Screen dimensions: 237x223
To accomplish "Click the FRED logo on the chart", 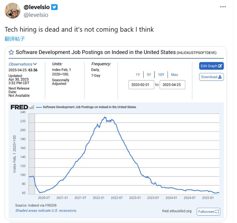I will tap(19, 107).
